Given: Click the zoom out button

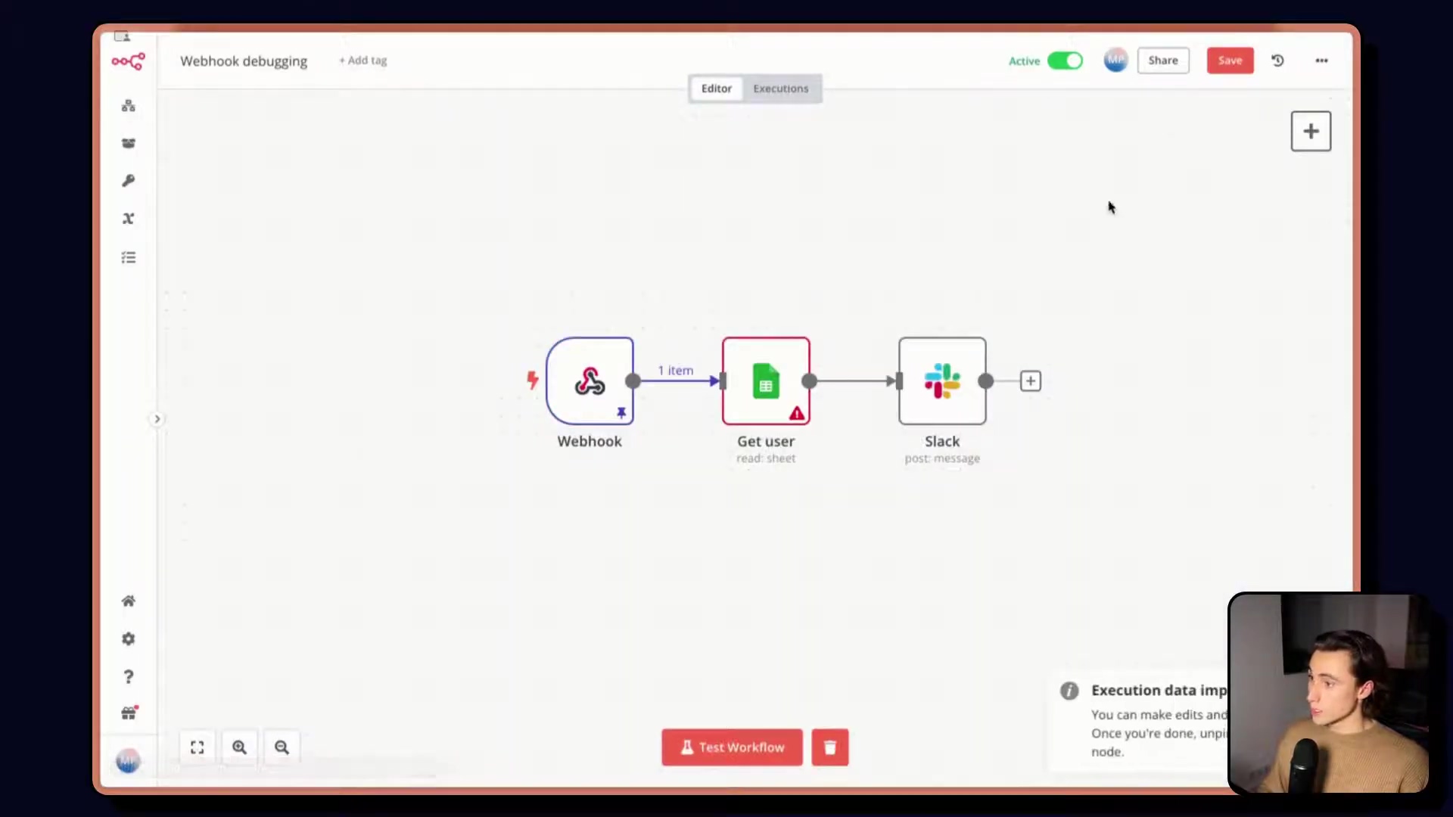Looking at the screenshot, I should 282,747.
